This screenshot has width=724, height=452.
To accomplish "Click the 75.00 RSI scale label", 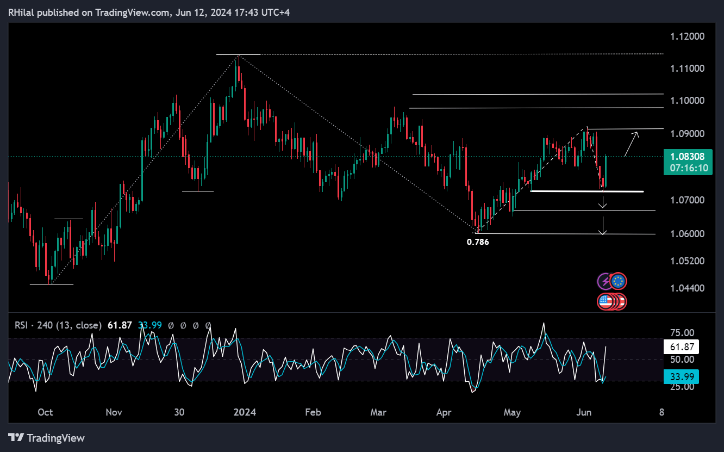I will (681, 333).
